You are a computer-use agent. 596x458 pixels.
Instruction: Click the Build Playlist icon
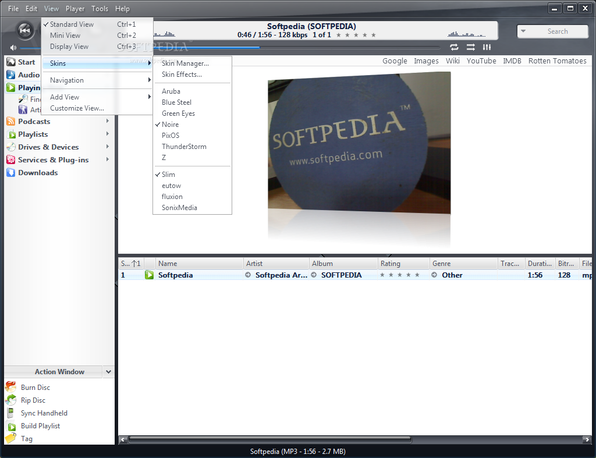tap(12, 427)
